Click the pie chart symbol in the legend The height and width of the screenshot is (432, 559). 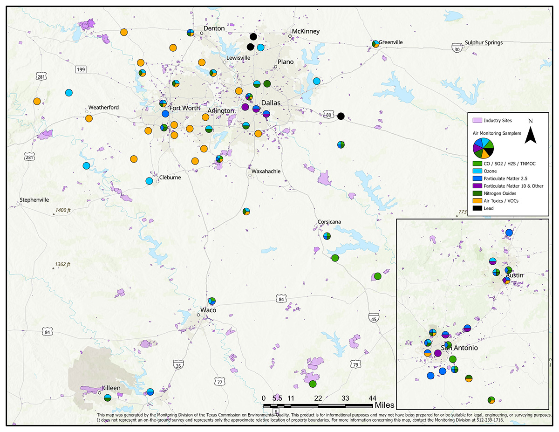pos(483,148)
